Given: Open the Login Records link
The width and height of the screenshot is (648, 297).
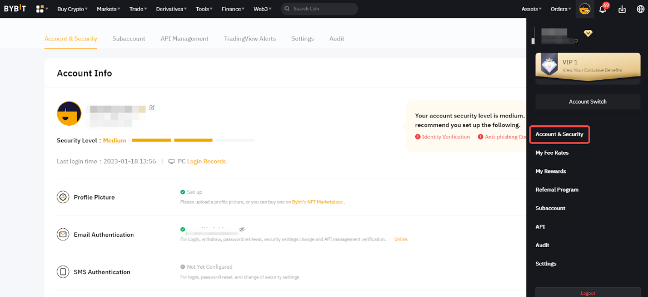Looking at the screenshot, I should (x=206, y=161).
